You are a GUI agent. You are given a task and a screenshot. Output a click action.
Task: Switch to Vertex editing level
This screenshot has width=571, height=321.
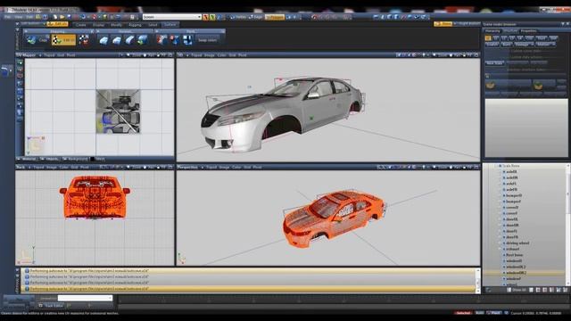point(239,17)
